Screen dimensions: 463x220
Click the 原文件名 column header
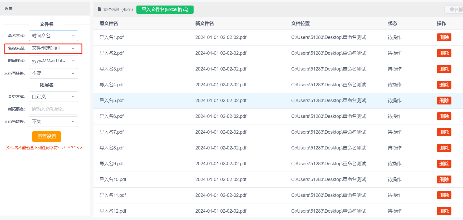coord(109,23)
